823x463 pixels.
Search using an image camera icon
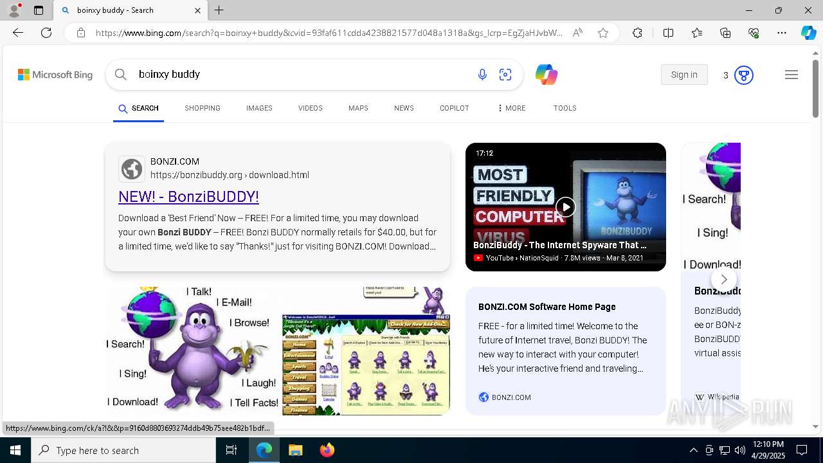point(505,75)
